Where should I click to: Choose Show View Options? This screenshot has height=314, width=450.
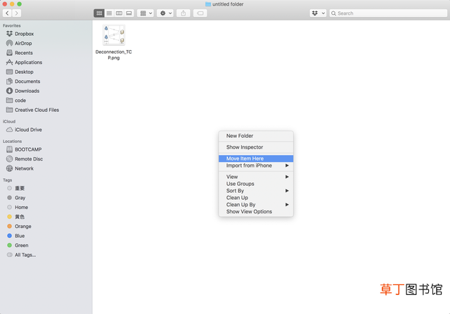pos(256,211)
